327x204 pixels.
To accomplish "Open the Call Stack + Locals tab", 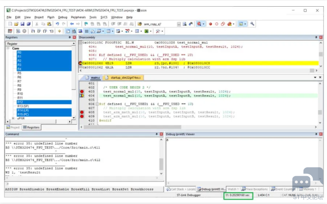I will [x=181, y=189].
